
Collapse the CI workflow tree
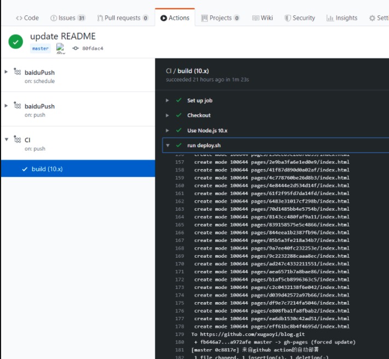[x=6, y=140]
